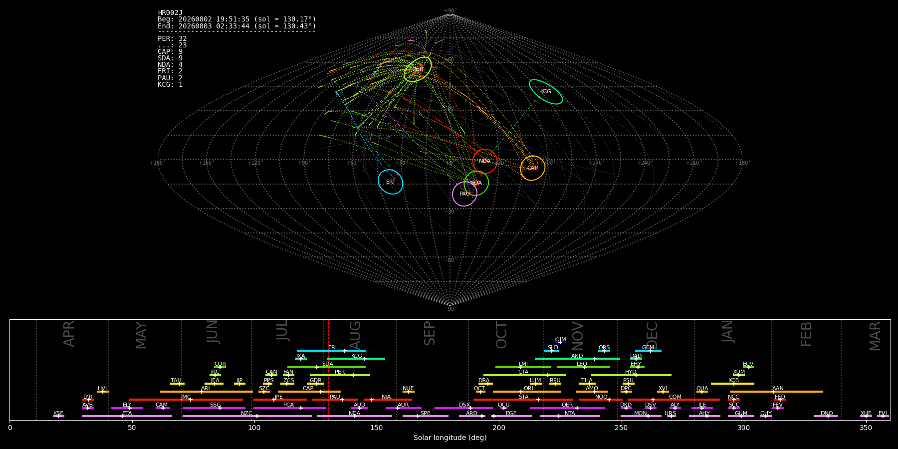Click the STA red activity bar
The height and width of the screenshot is (449, 898).
click(523, 400)
